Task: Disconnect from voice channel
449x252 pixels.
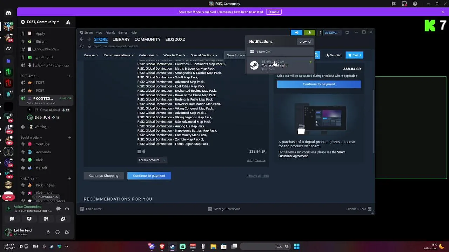Action: (x=67, y=209)
